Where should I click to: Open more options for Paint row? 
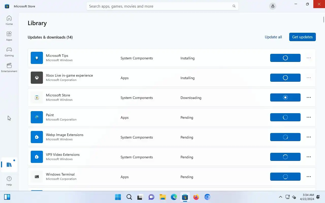309,117
